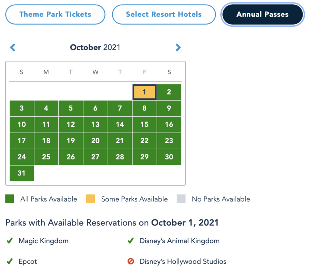Click green checkmark beside Epcot
The image size is (309, 273).
[x=10, y=261]
